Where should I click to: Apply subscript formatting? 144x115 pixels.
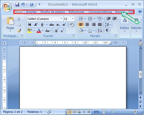[58, 25]
